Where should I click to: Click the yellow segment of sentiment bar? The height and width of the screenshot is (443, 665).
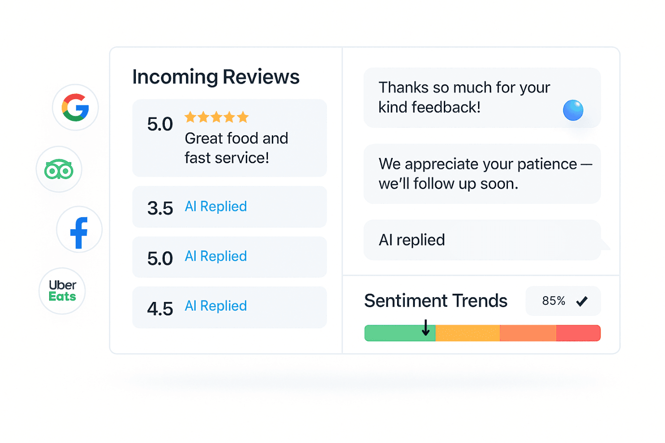(x=467, y=333)
